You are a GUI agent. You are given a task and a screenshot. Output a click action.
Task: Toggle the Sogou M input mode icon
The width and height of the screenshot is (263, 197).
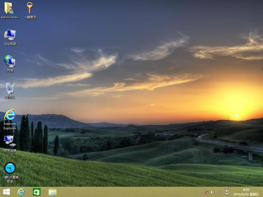pos(226,192)
